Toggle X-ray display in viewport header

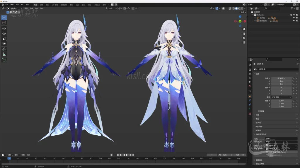click(230, 8)
